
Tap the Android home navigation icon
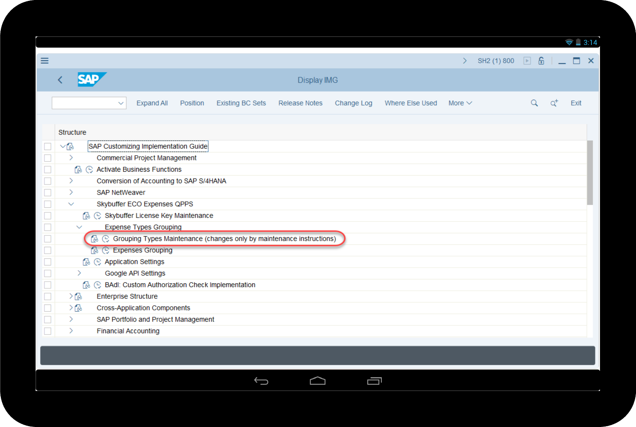318,381
